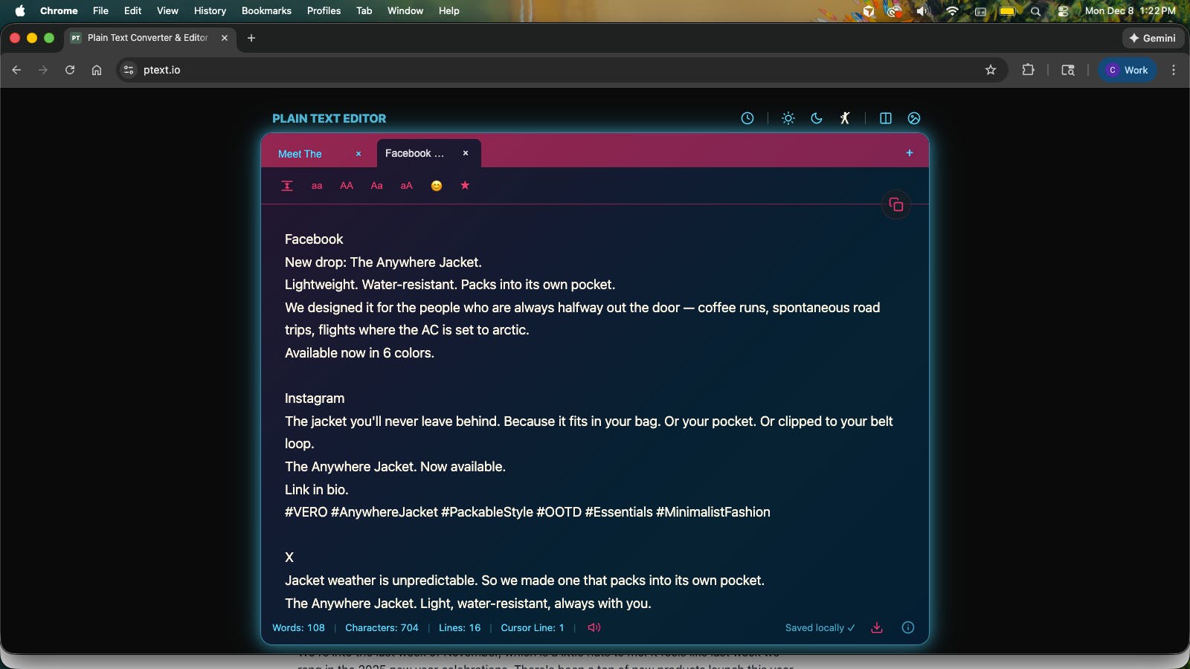Screen dimensions: 1190x669
Task: Open macOS Spotlight search icon
Action: pos(1035,11)
